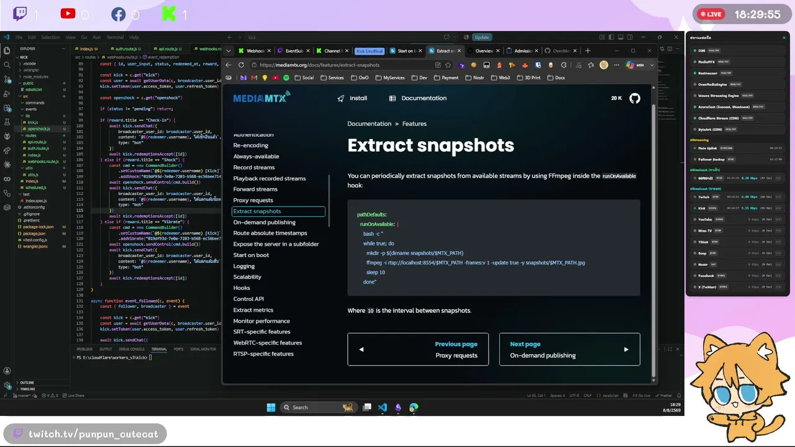
Task: Open the Explorer view in VS Code activity bar
Action: tap(7, 50)
